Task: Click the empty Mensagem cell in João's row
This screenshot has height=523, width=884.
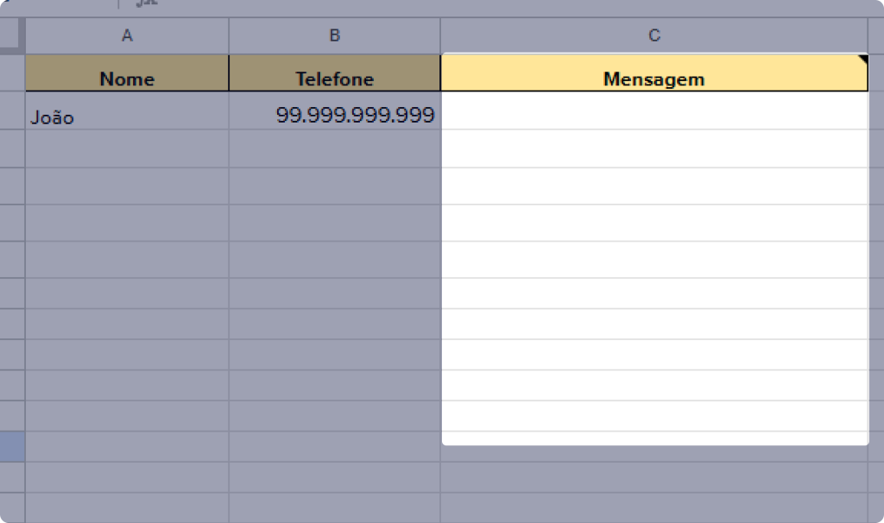Action: tap(654, 112)
